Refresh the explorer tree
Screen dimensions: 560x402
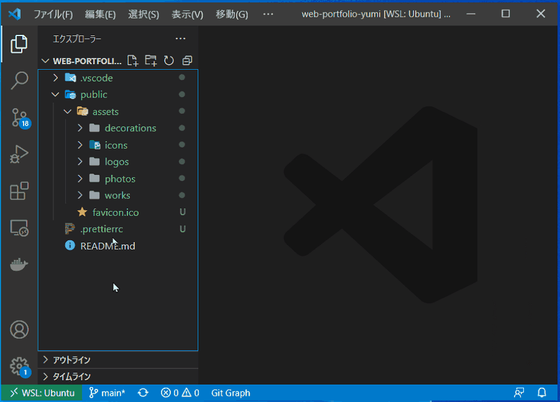point(169,60)
